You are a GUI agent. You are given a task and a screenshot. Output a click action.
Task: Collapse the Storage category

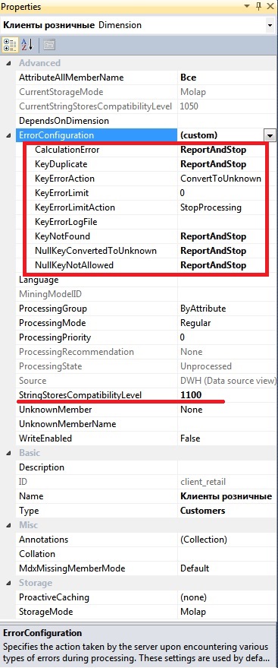coord(8,583)
